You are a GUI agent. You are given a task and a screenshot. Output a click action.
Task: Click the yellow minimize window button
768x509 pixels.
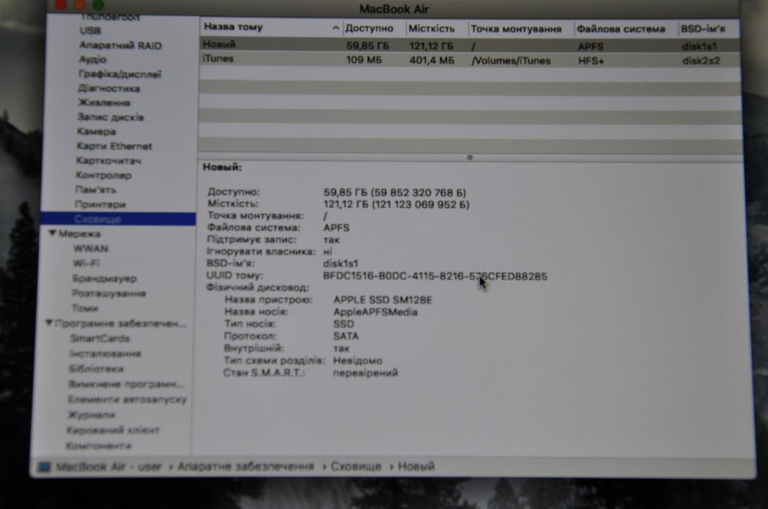pos(79,5)
